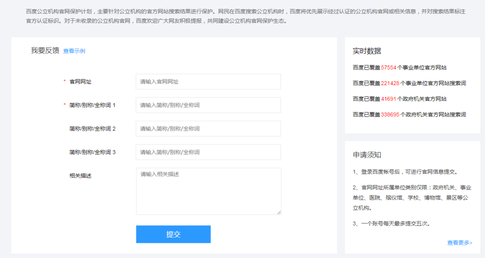The image size is (485, 258).
Task: Click the 百度公立机构官网保护计划 intro paragraph
Action: click(246, 16)
